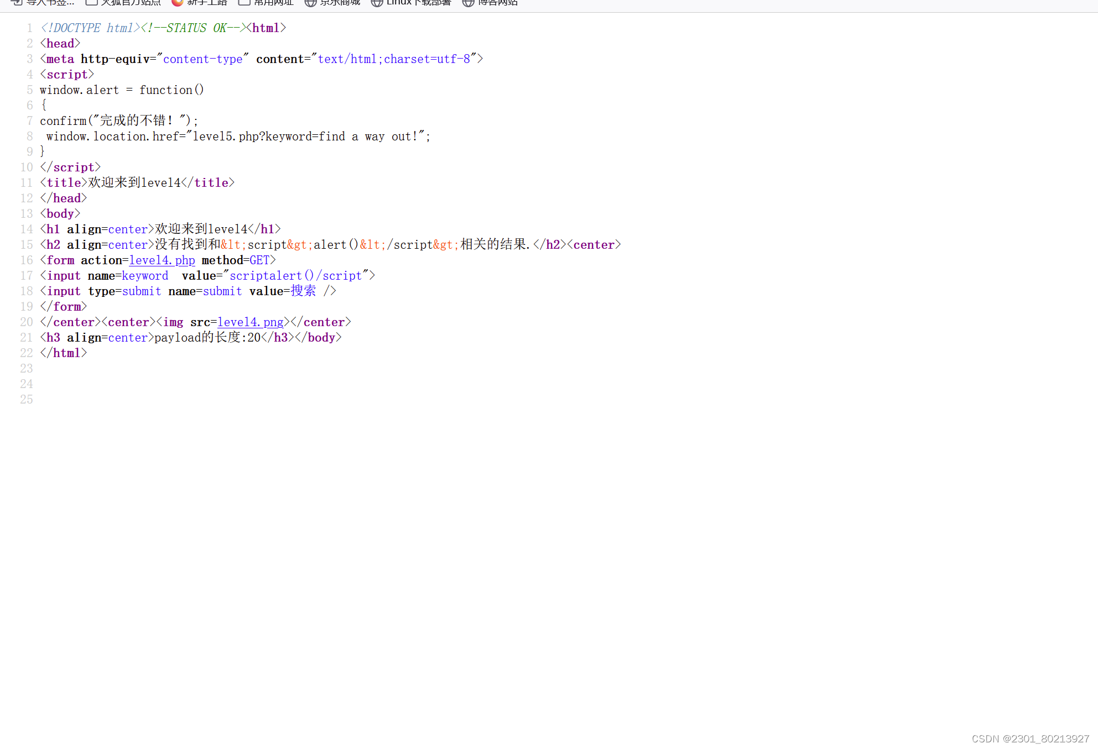The image size is (1098, 749).
Task: Open the 京东商城 bookmark
Action: [332, 3]
